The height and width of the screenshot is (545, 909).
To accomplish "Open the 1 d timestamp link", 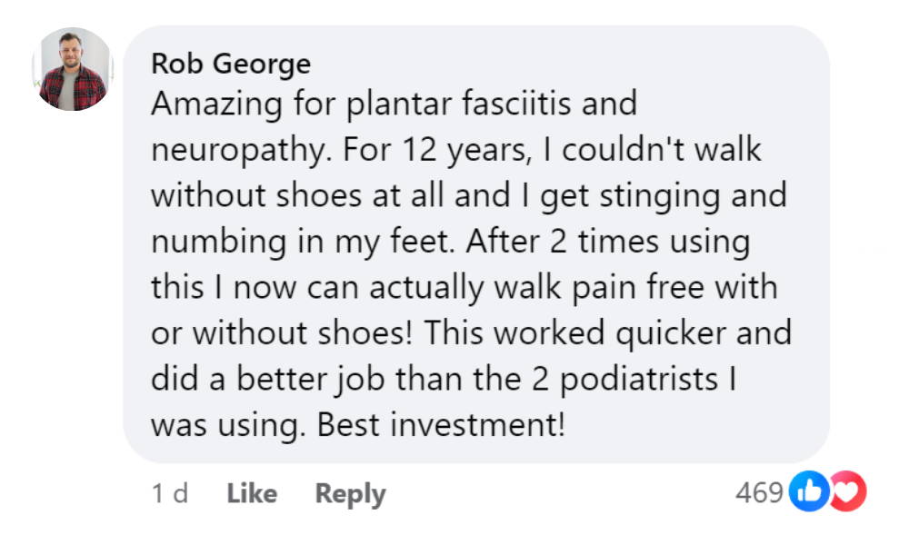I will [169, 493].
